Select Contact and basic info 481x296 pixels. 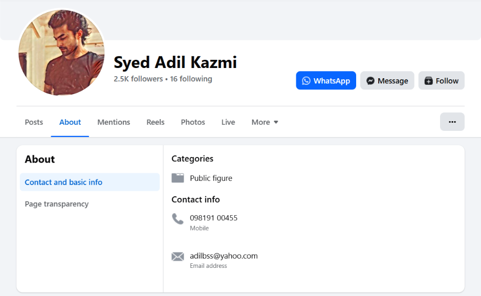(x=63, y=182)
